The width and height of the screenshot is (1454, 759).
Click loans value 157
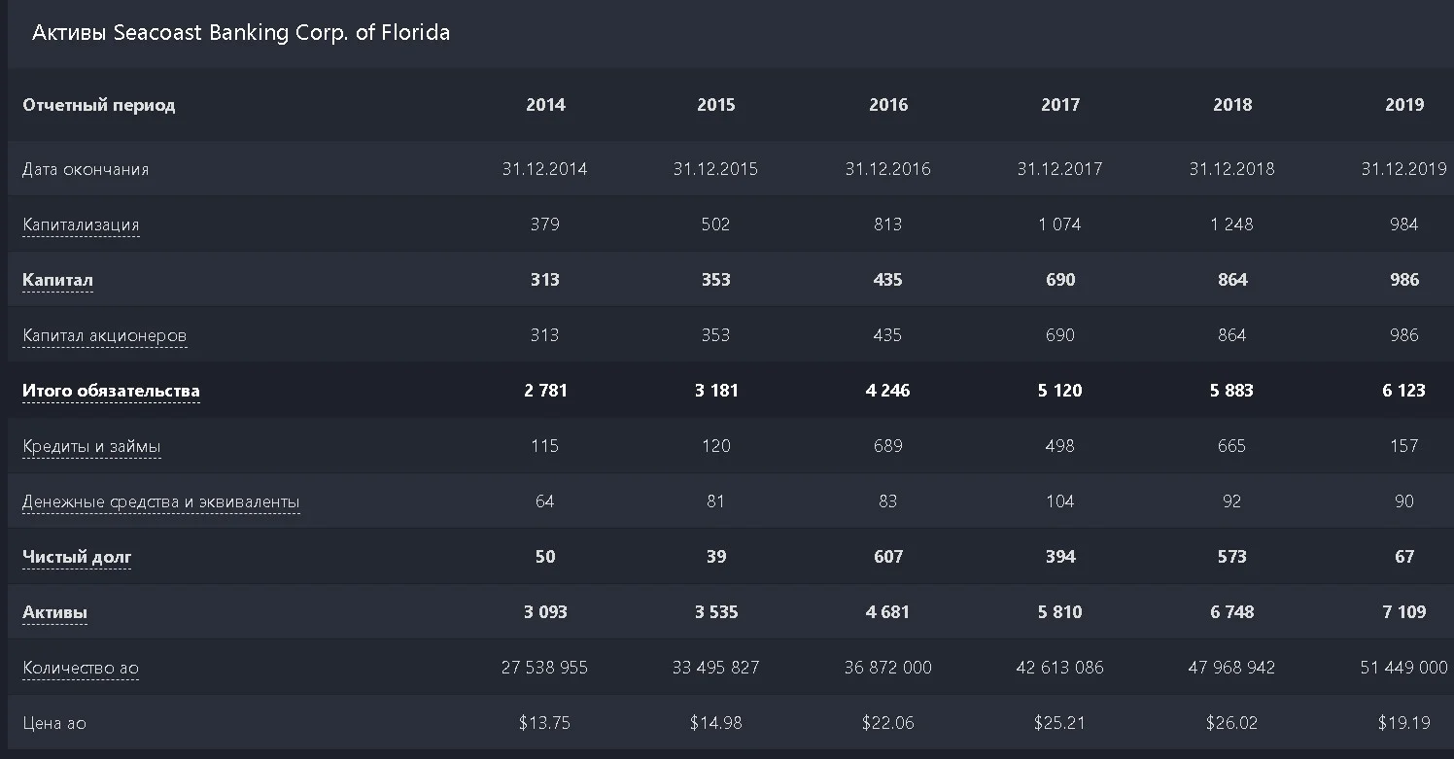[x=1404, y=446]
